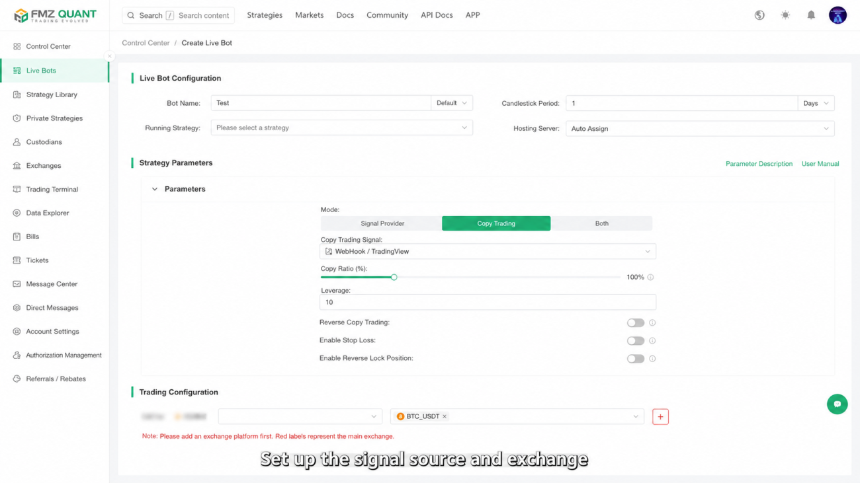Go to Control Center breadcrumb
Image resolution: width=860 pixels, height=483 pixels.
pos(146,43)
